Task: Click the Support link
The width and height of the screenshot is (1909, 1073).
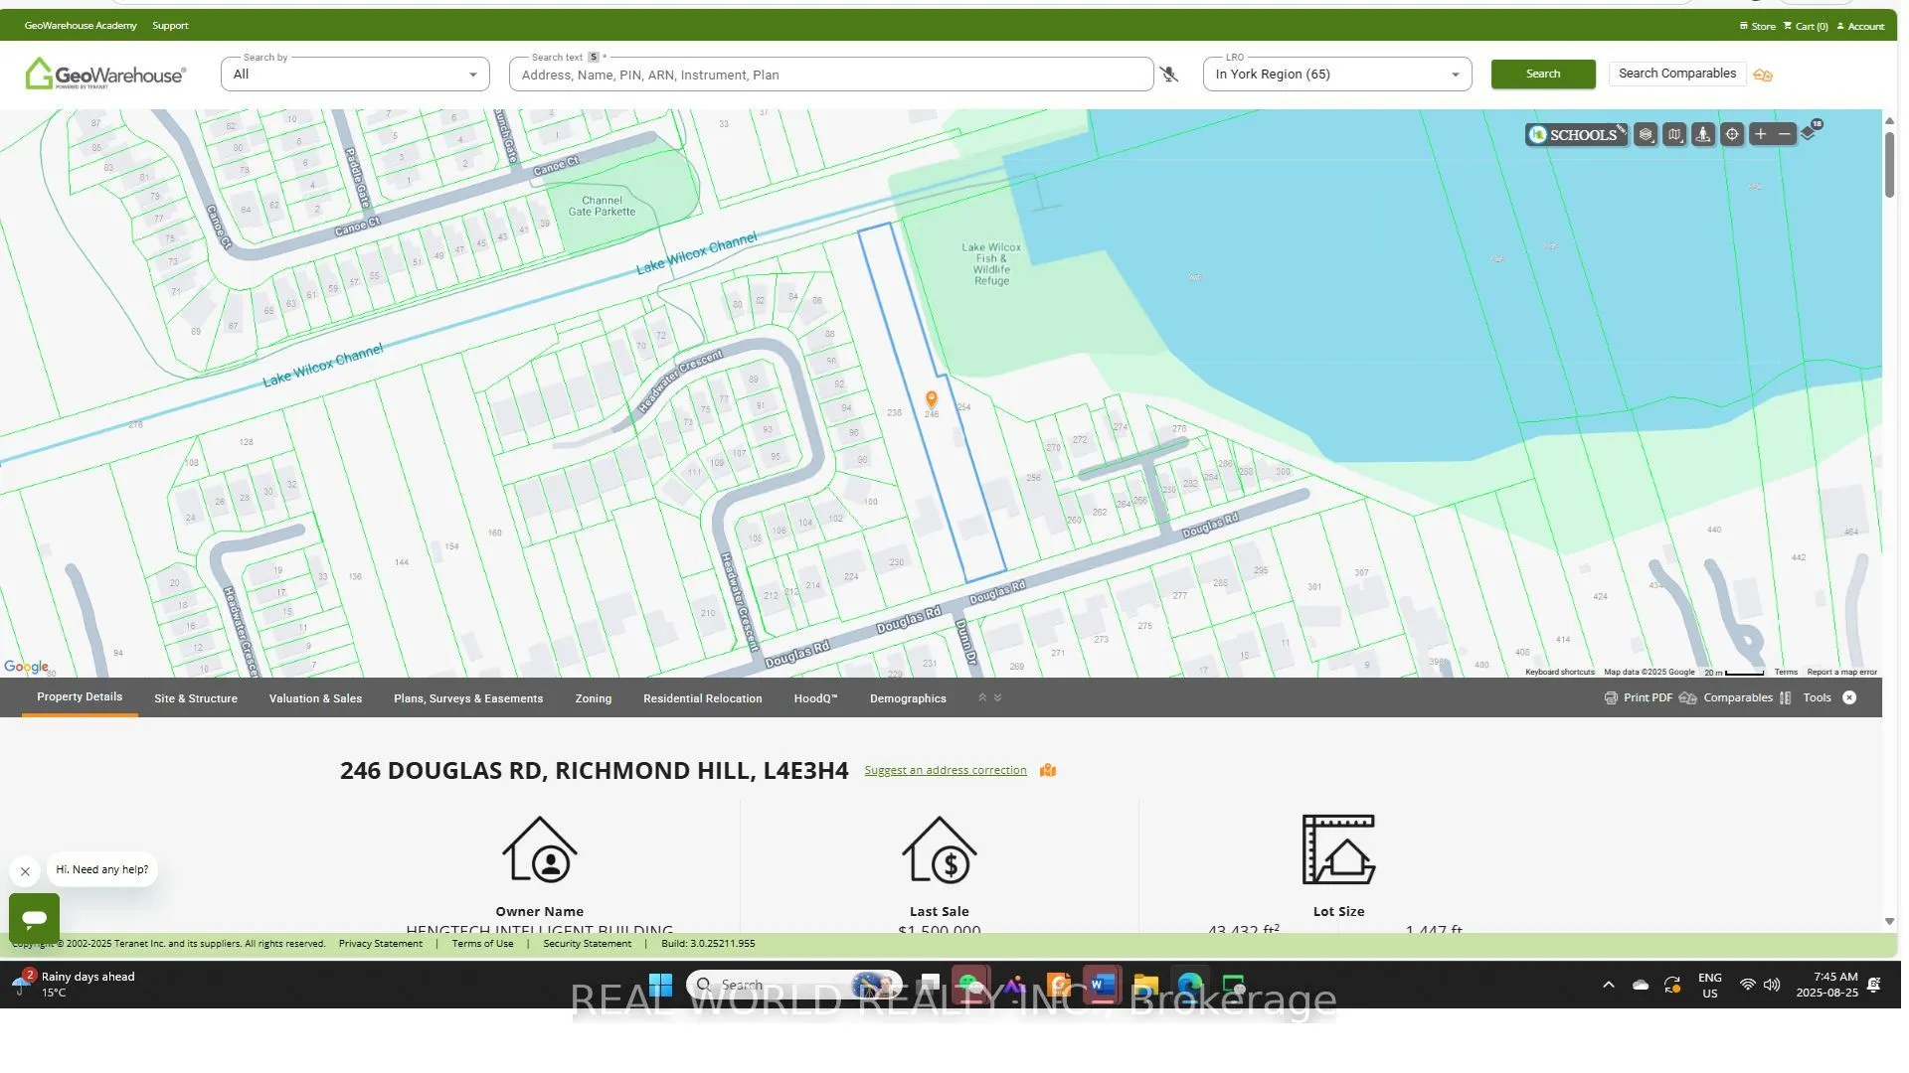Action: pyautogui.click(x=170, y=26)
